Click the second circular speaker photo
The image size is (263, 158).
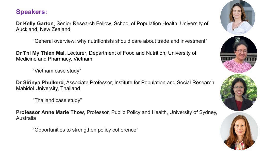coord(239,54)
